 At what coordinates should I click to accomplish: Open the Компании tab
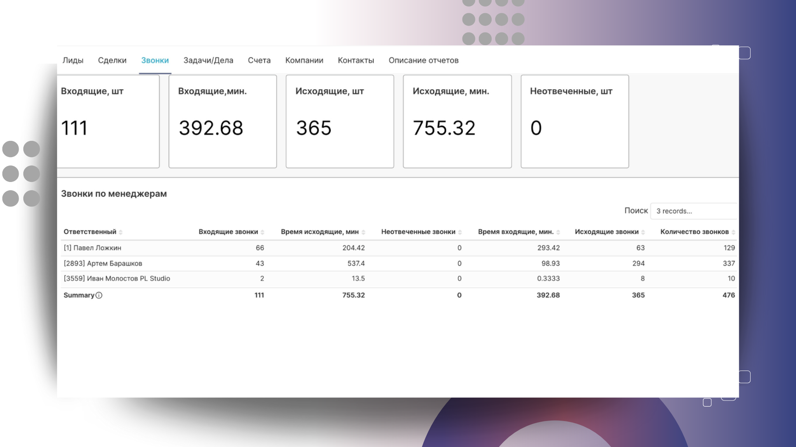(304, 61)
